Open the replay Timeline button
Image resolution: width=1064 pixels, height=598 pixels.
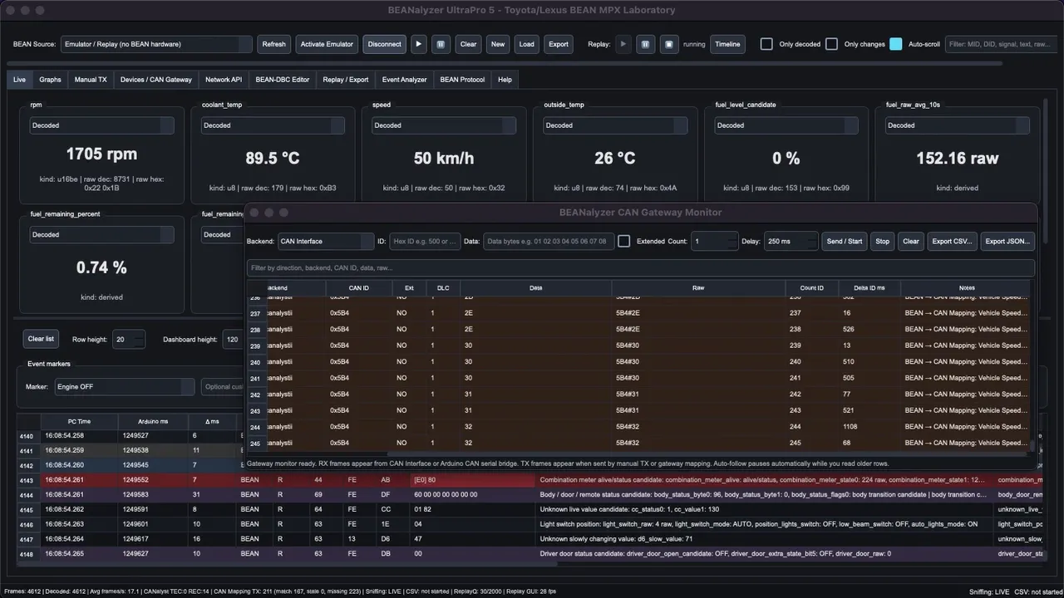click(x=727, y=44)
